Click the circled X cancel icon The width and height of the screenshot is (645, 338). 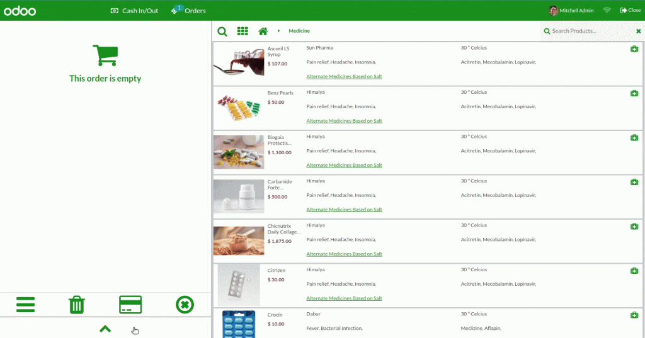pyautogui.click(x=185, y=305)
